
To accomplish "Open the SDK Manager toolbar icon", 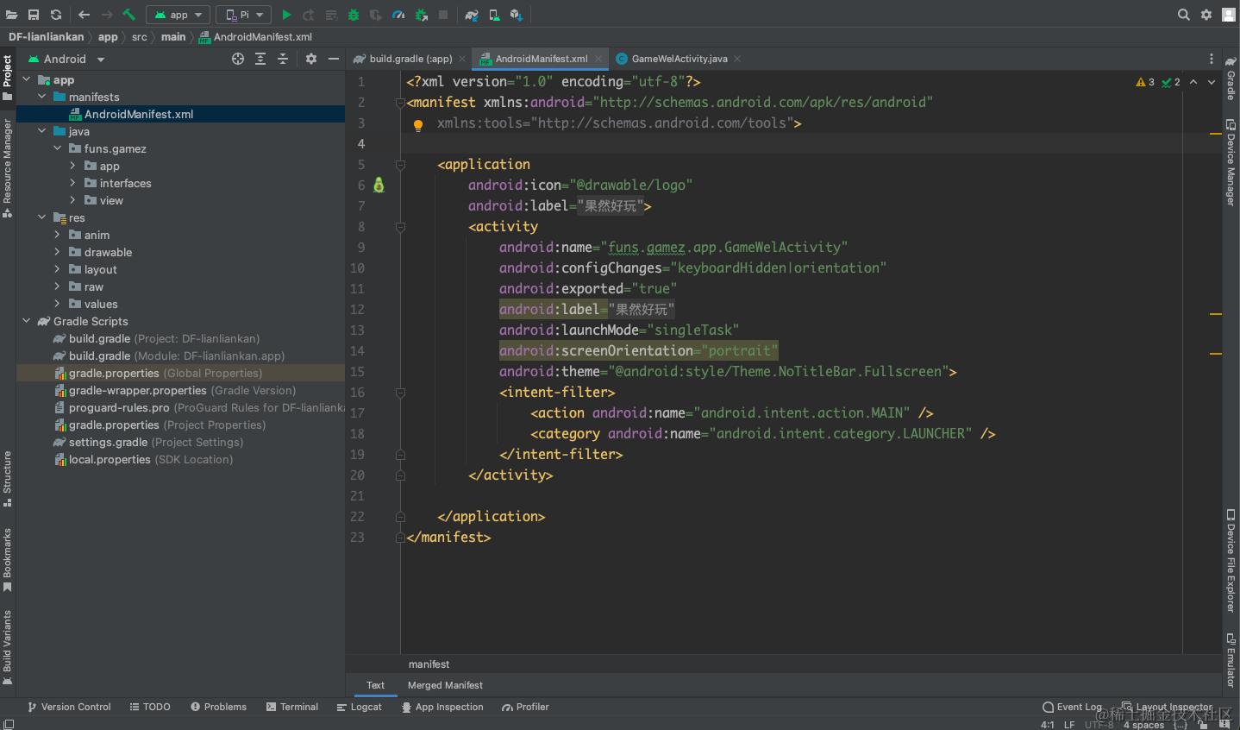I will click(516, 15).
